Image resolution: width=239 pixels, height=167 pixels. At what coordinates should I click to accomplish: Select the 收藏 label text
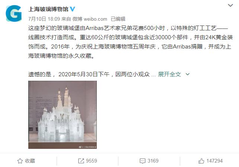coord(30,161)
